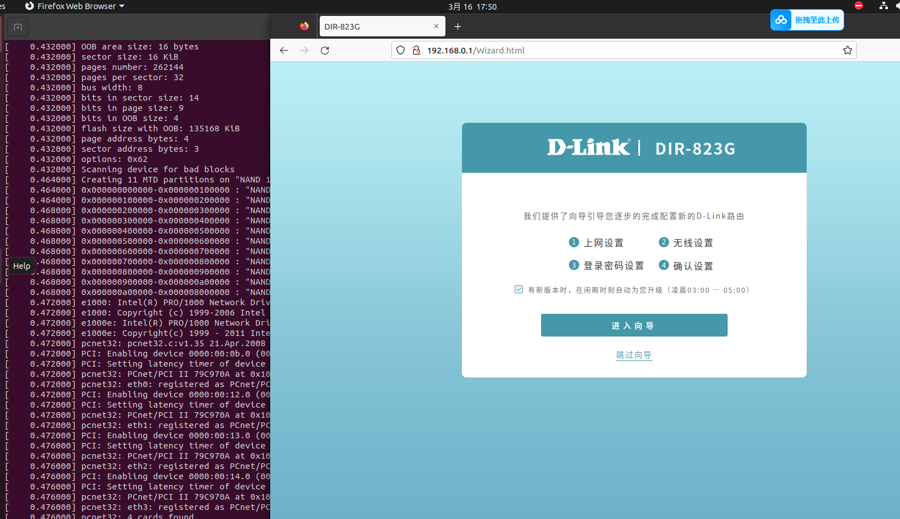The width and height of the screenshot is (900, 519).
Task: Click the 进入向导 button
Action: [634, 325]
